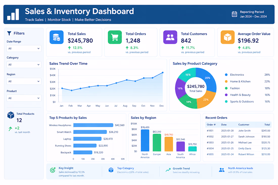Click the up arrow next to 4.8%

(x=239, y=48)
